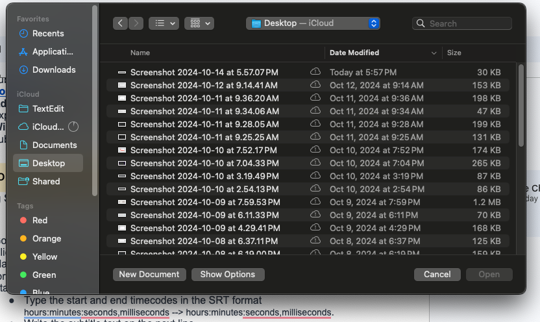Click the file list vertical scrollbar
The width and height of the screenshot is (540, 322).
(521, 105)
